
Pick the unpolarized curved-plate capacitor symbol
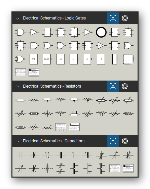(x=34, y=155)
